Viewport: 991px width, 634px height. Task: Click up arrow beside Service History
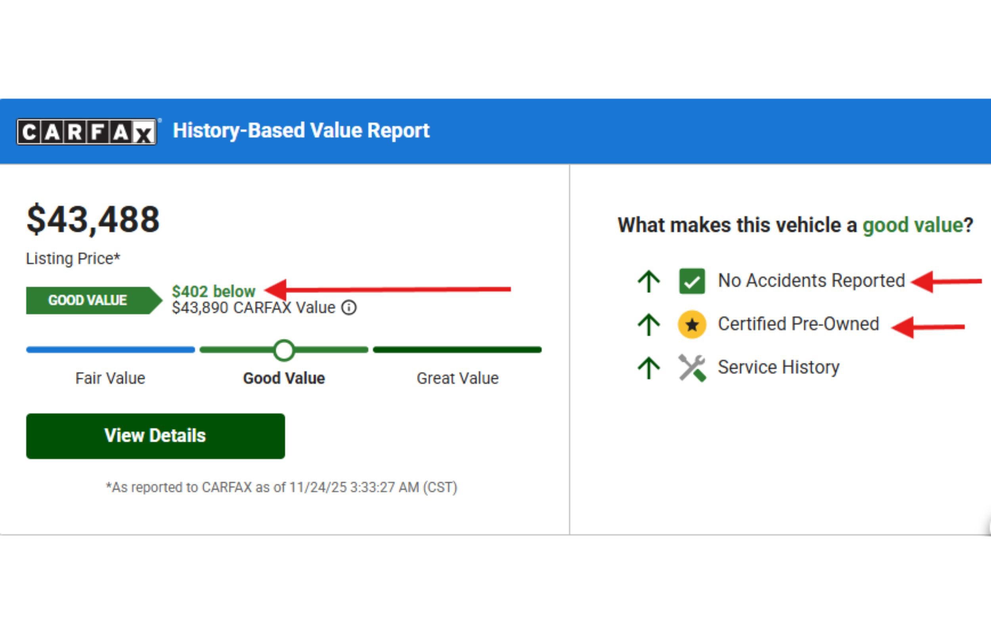coord(649,368)
